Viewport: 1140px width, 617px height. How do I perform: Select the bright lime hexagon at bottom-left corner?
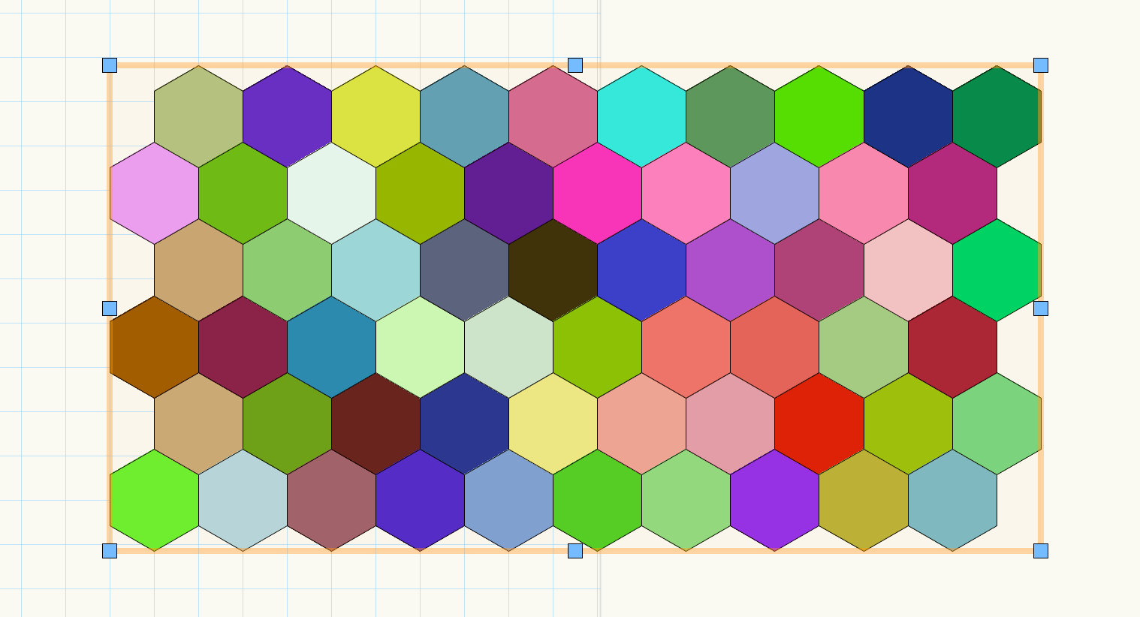155,501
